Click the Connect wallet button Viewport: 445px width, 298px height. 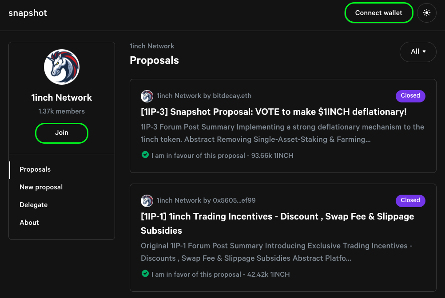tap(378, 13)
